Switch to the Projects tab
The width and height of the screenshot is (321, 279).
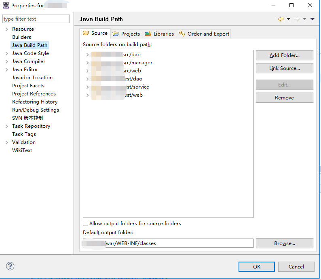click(126, 34)
